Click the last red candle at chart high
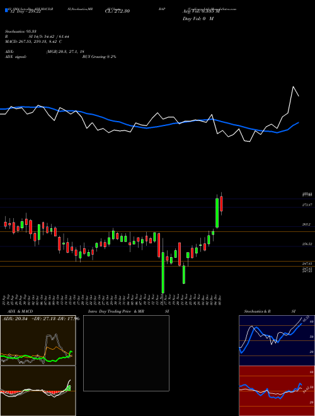The height and width of the screenshot is (416, 315). tap(221, 204)
